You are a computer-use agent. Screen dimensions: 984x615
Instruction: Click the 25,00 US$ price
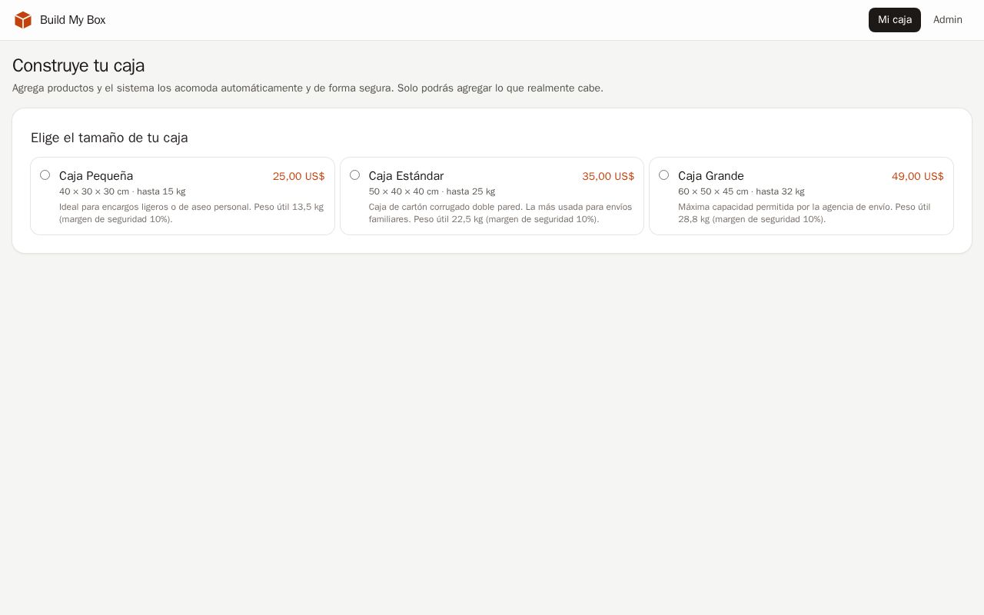click(299, 176)
